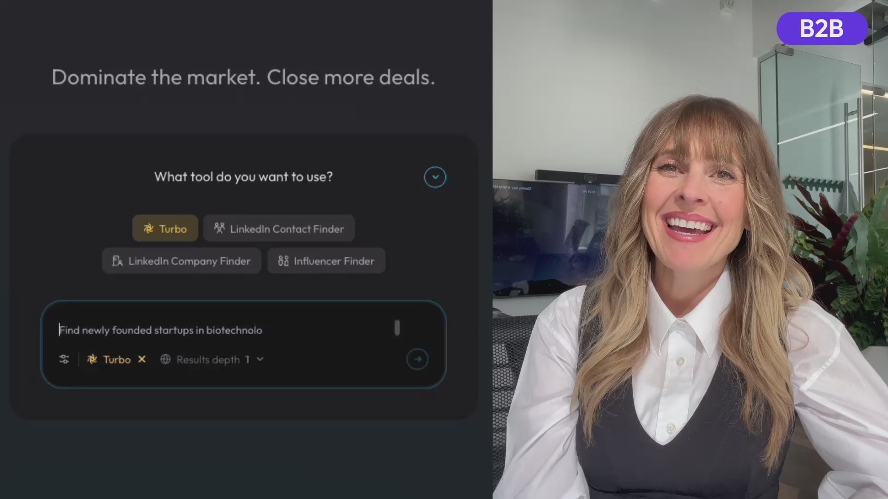Click the small chevron beside depth 1
The image size is (888, 499).
click(x=260, y=359)
